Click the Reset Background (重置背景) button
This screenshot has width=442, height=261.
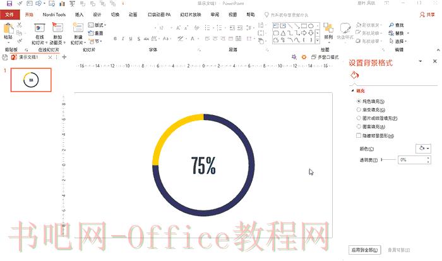[398, 250]
